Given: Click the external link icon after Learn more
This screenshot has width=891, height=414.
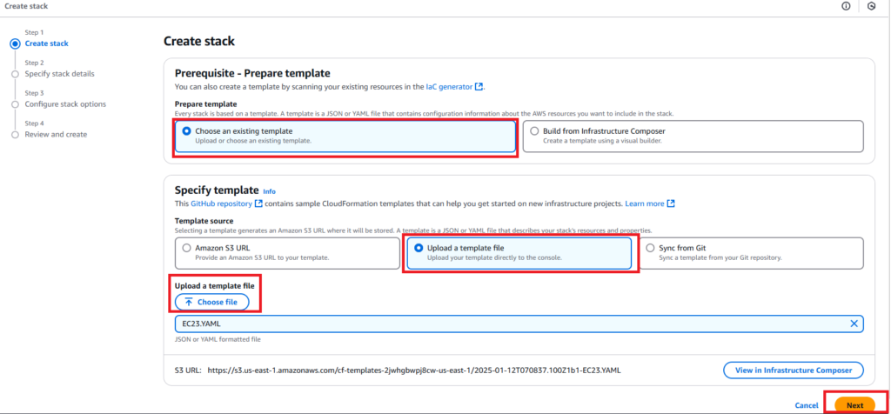Looking at the screenshot, I should (x=671, y=204).
